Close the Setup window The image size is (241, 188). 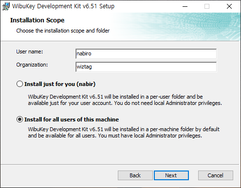(229, 6)
